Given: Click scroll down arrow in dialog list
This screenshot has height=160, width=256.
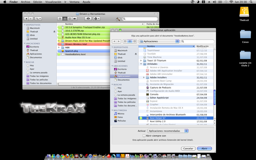Looking at the screenshot, I should click(x=214, y=123).
